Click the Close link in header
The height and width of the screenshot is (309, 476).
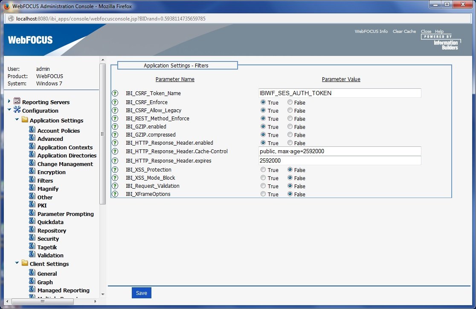point(426,31)
